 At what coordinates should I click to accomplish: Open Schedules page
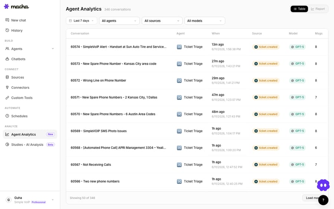coord(30,116)
